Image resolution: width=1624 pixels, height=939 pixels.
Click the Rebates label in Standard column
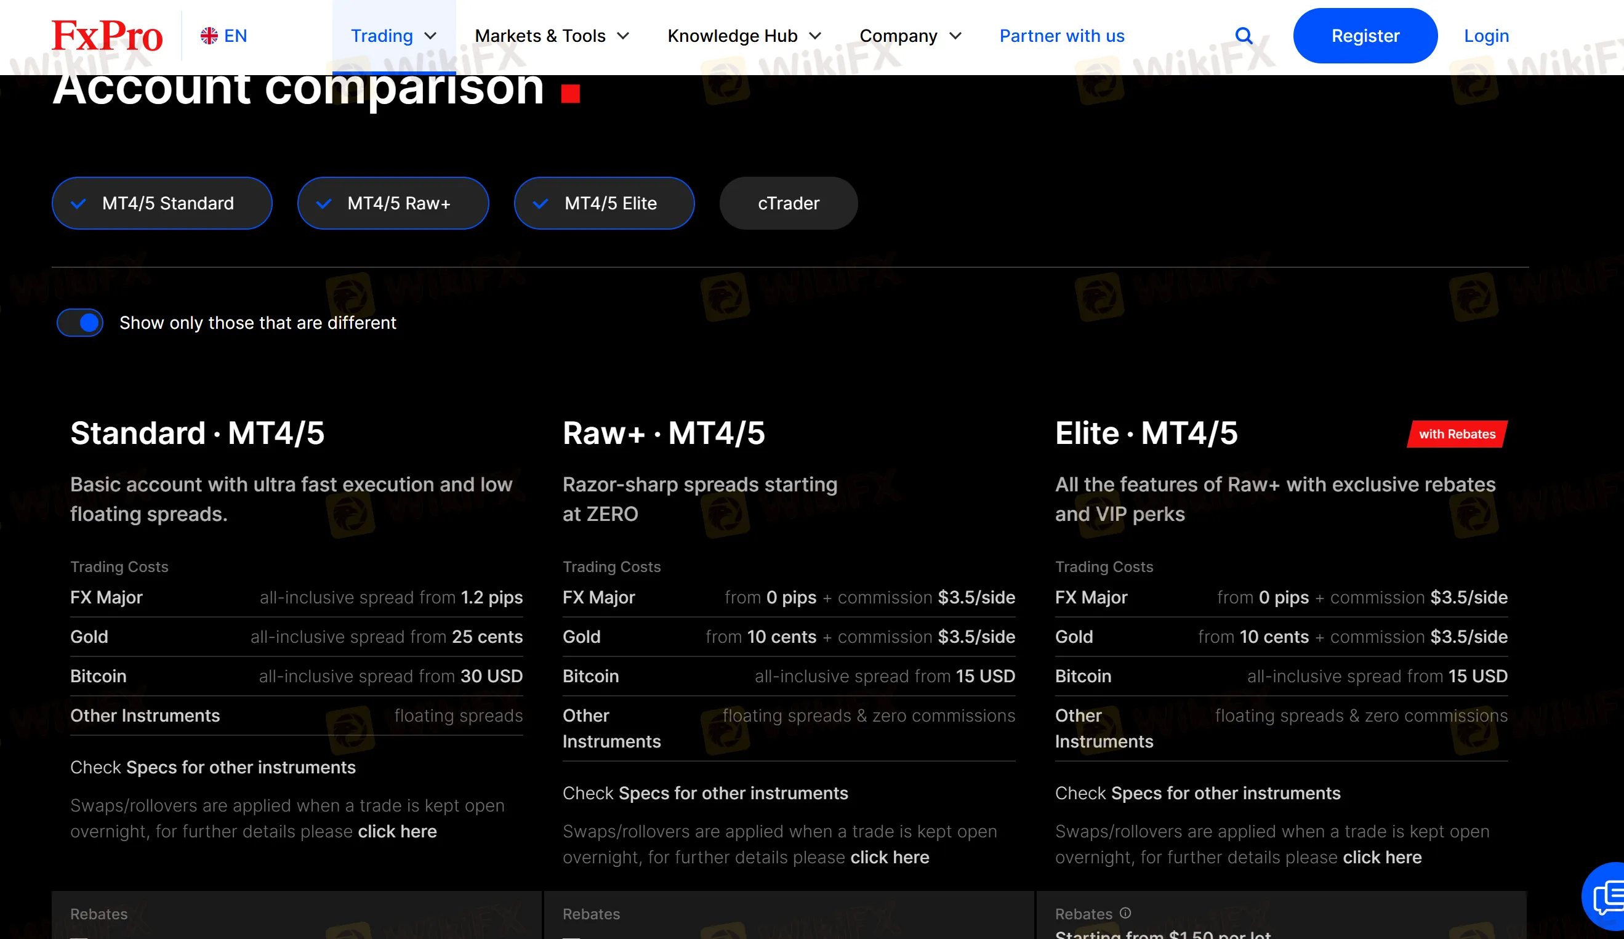tap(98, 914)
